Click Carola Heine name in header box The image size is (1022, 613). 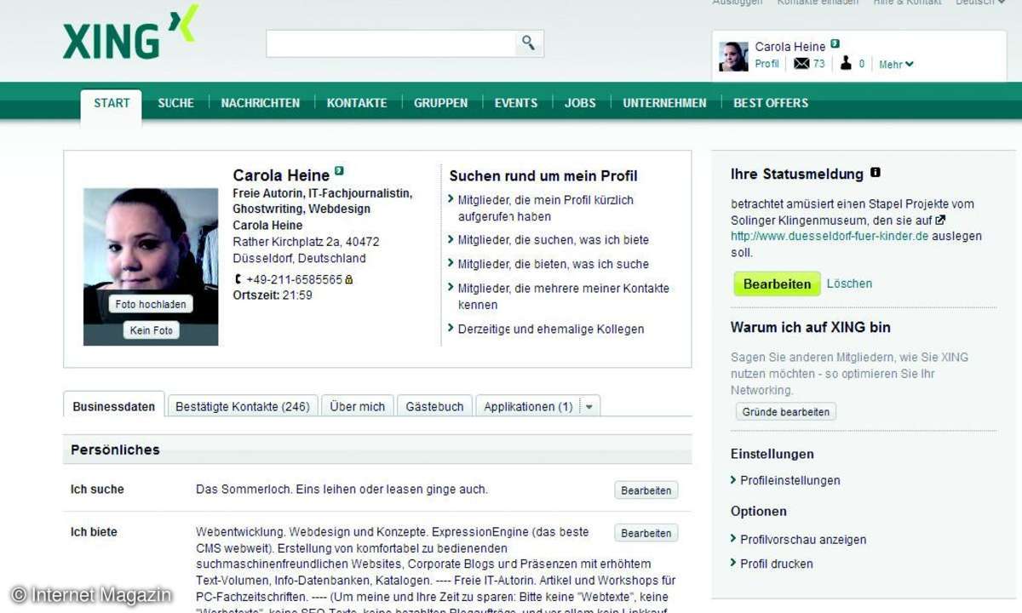coord(790,47)
